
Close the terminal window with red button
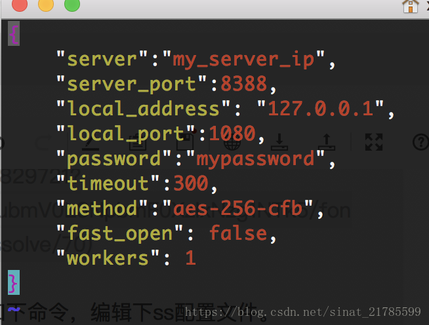coord(20,5)
